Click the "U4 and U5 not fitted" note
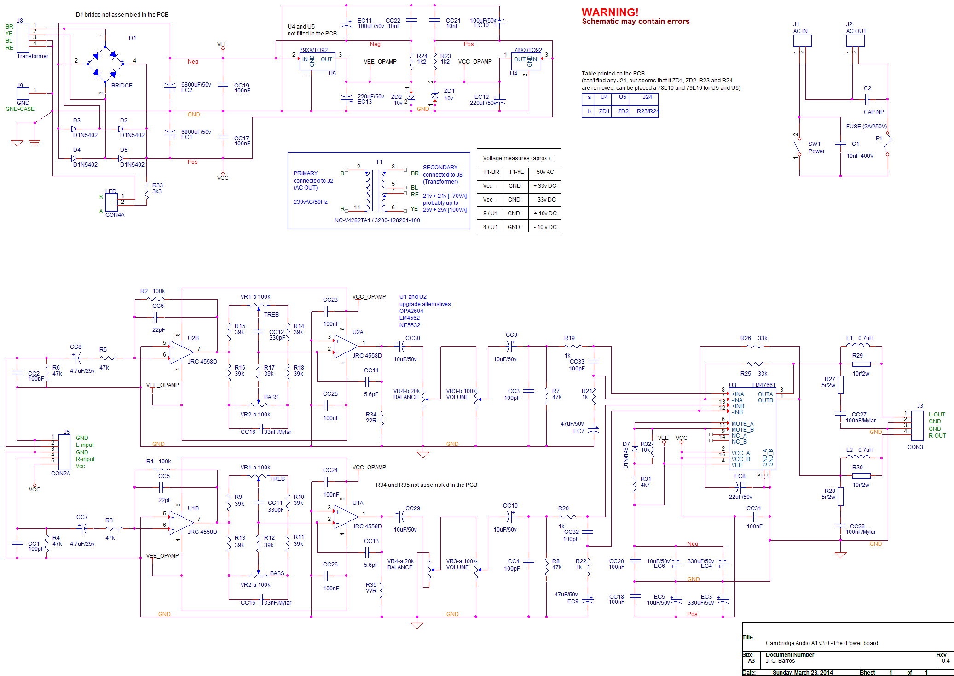The image size is (954, 676). tap(312, 30)
